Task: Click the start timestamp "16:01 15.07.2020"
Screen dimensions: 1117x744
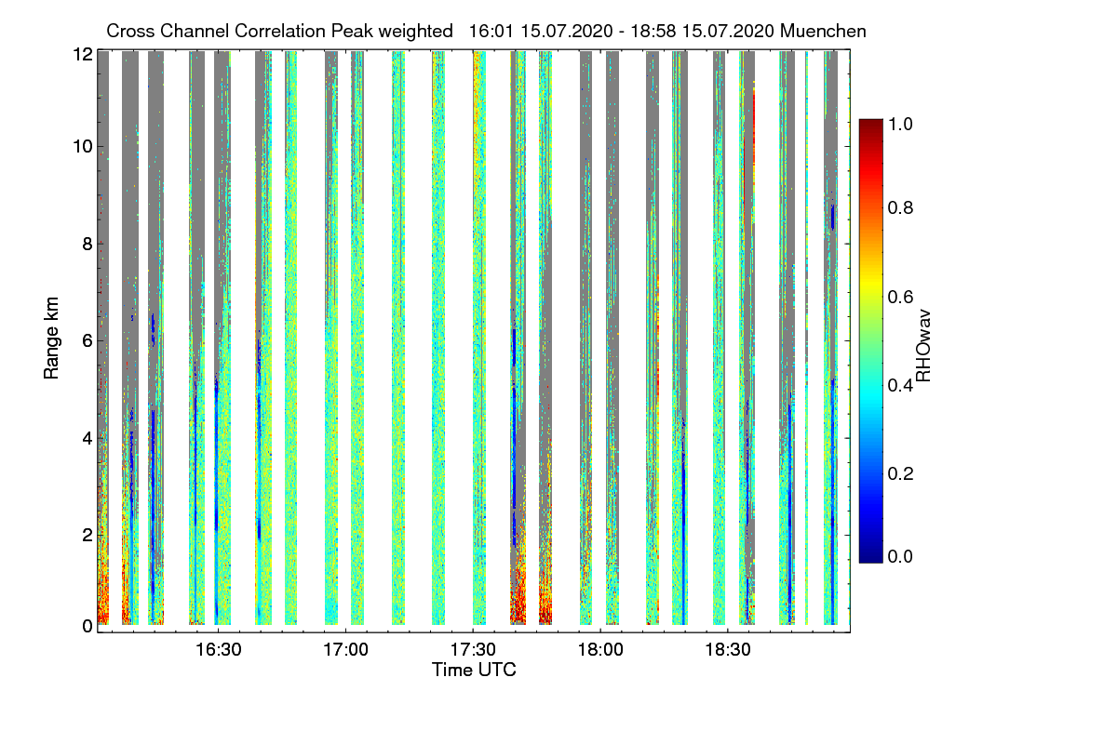Action: [540, 31]
